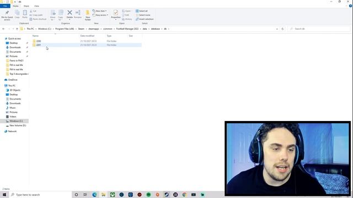353x198 pixels.
Task: Select 3D Objects in the navigation pane
Action: point(15,90)
